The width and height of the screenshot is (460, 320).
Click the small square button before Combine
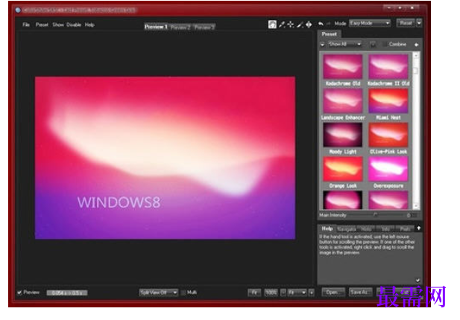click(x=373, y=45)
